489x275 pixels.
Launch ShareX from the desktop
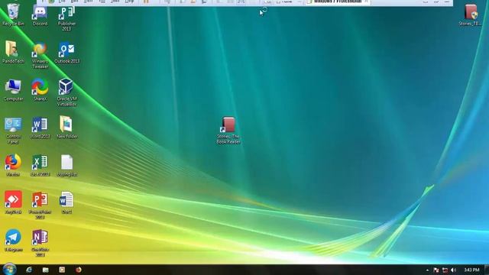40,90
